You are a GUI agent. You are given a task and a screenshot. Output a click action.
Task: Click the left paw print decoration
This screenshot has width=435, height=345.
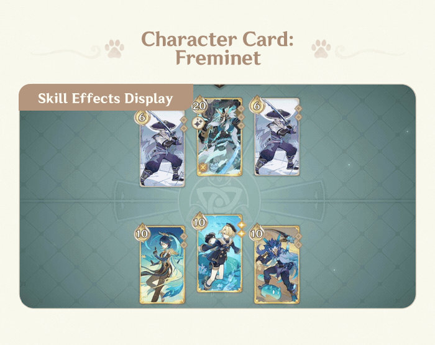pos(114,48)
